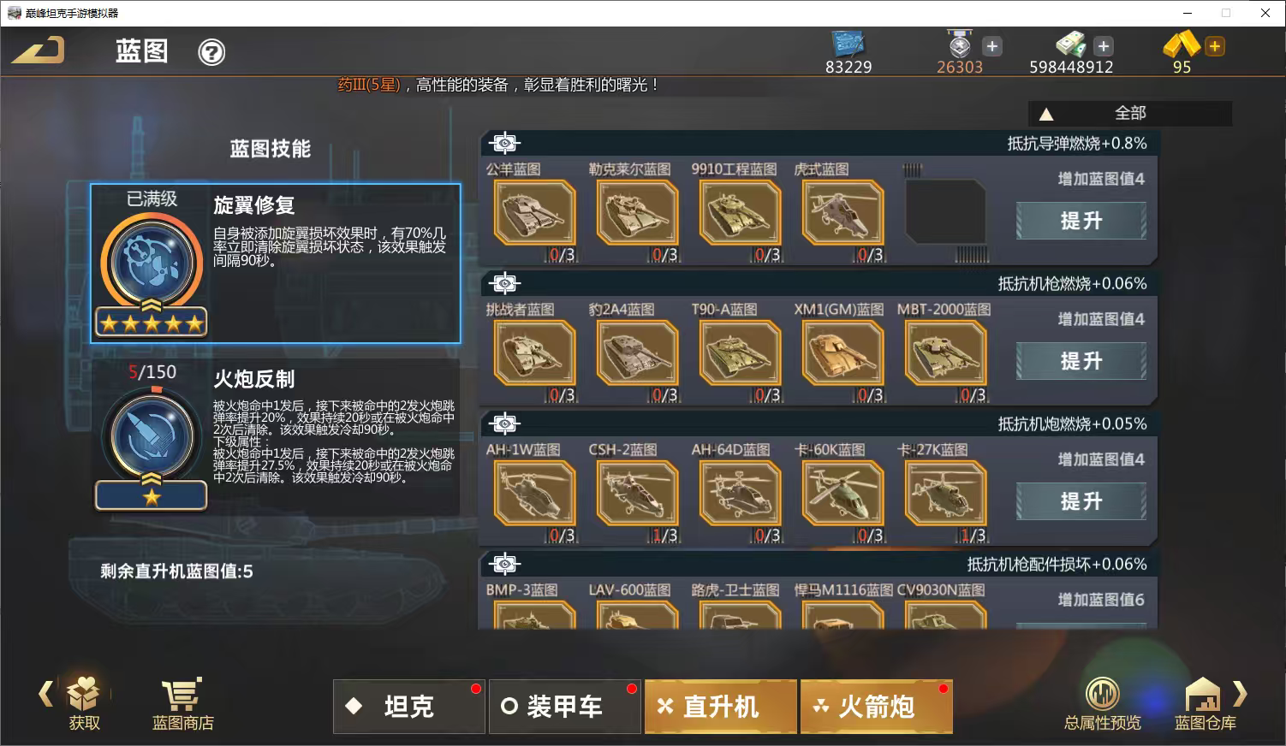Click the back arrow icon
The image size is (1286, 746).
coord(38,50)
